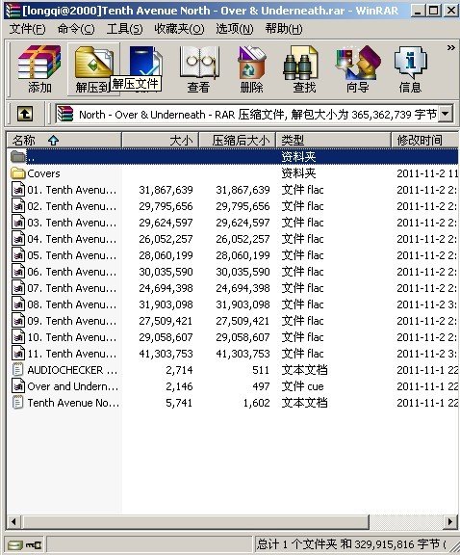This screenshot has height=555, width=460.
Task: Click the drive icon in status bar
Action: point(15,544)
